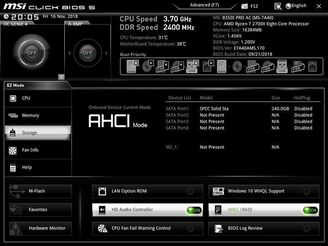Enable CPU Fan Fail Warning Control
This screenshot has height=246, width=328.
coord(148,228)
